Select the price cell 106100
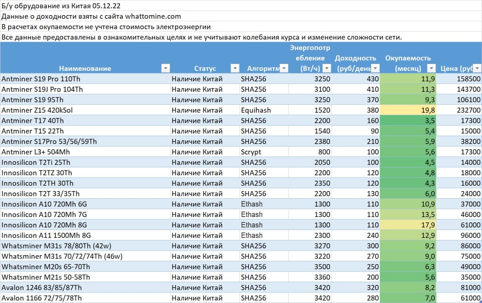482x303 pixels. point(459,99)
